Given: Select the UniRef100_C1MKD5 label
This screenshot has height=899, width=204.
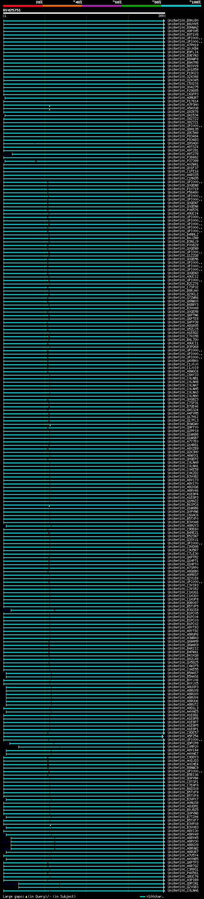Looking at the screenshot, I should point(183,178).
